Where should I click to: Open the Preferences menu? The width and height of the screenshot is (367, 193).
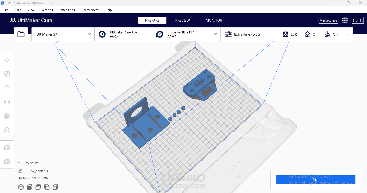tap(90, 10)
